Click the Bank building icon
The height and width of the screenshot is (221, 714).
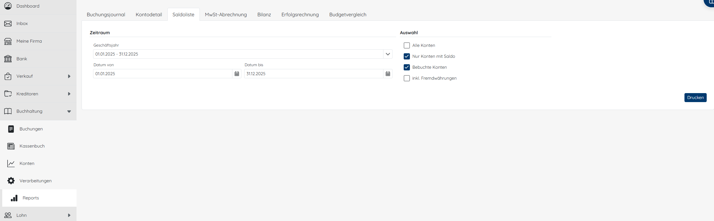[8, 59]
